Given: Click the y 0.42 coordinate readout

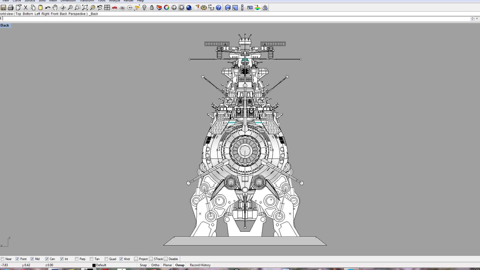Looking at the screenshot, I should tap(26, 265).
